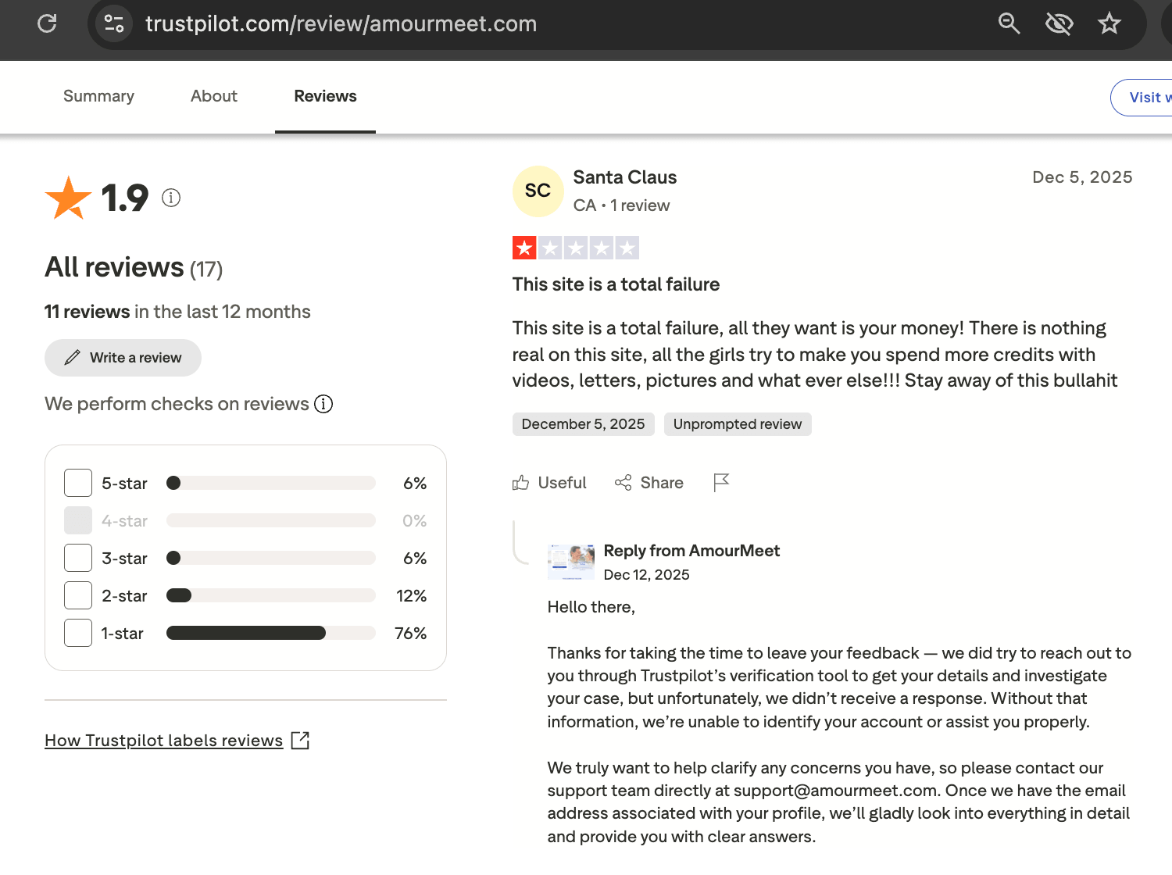The width and height of the screenshot is (1172, 875).
Task: Check the 5-star filter checkbox
Action: 78,483
